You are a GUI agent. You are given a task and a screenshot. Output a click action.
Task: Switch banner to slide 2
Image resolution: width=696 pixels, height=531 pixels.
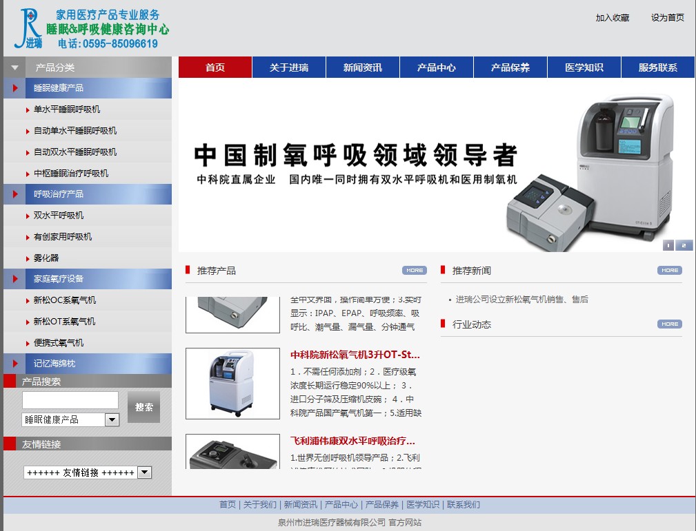[x=684, y=245]
